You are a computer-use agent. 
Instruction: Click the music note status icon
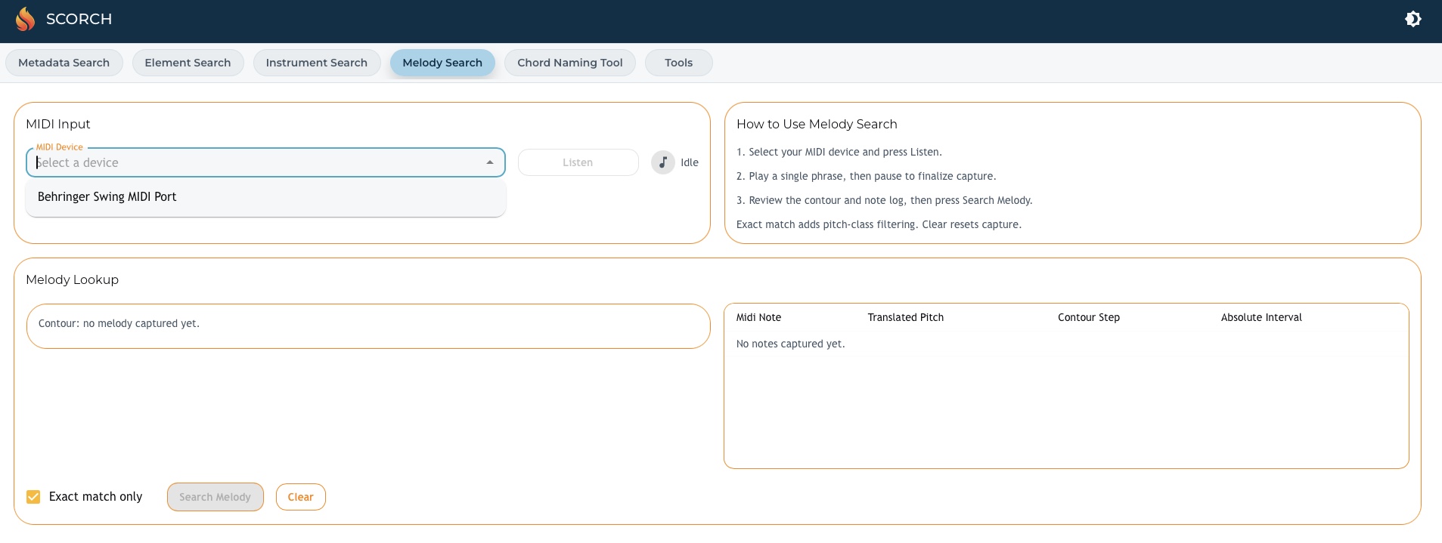662,162
